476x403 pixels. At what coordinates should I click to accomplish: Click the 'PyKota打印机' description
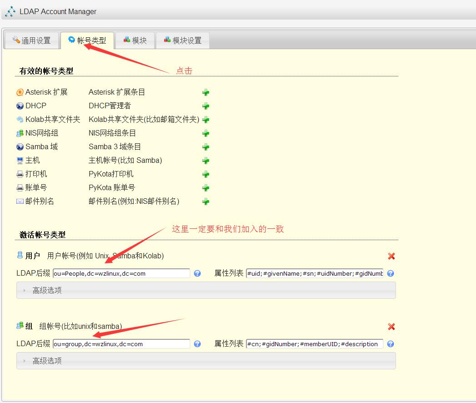coord(111,174)
